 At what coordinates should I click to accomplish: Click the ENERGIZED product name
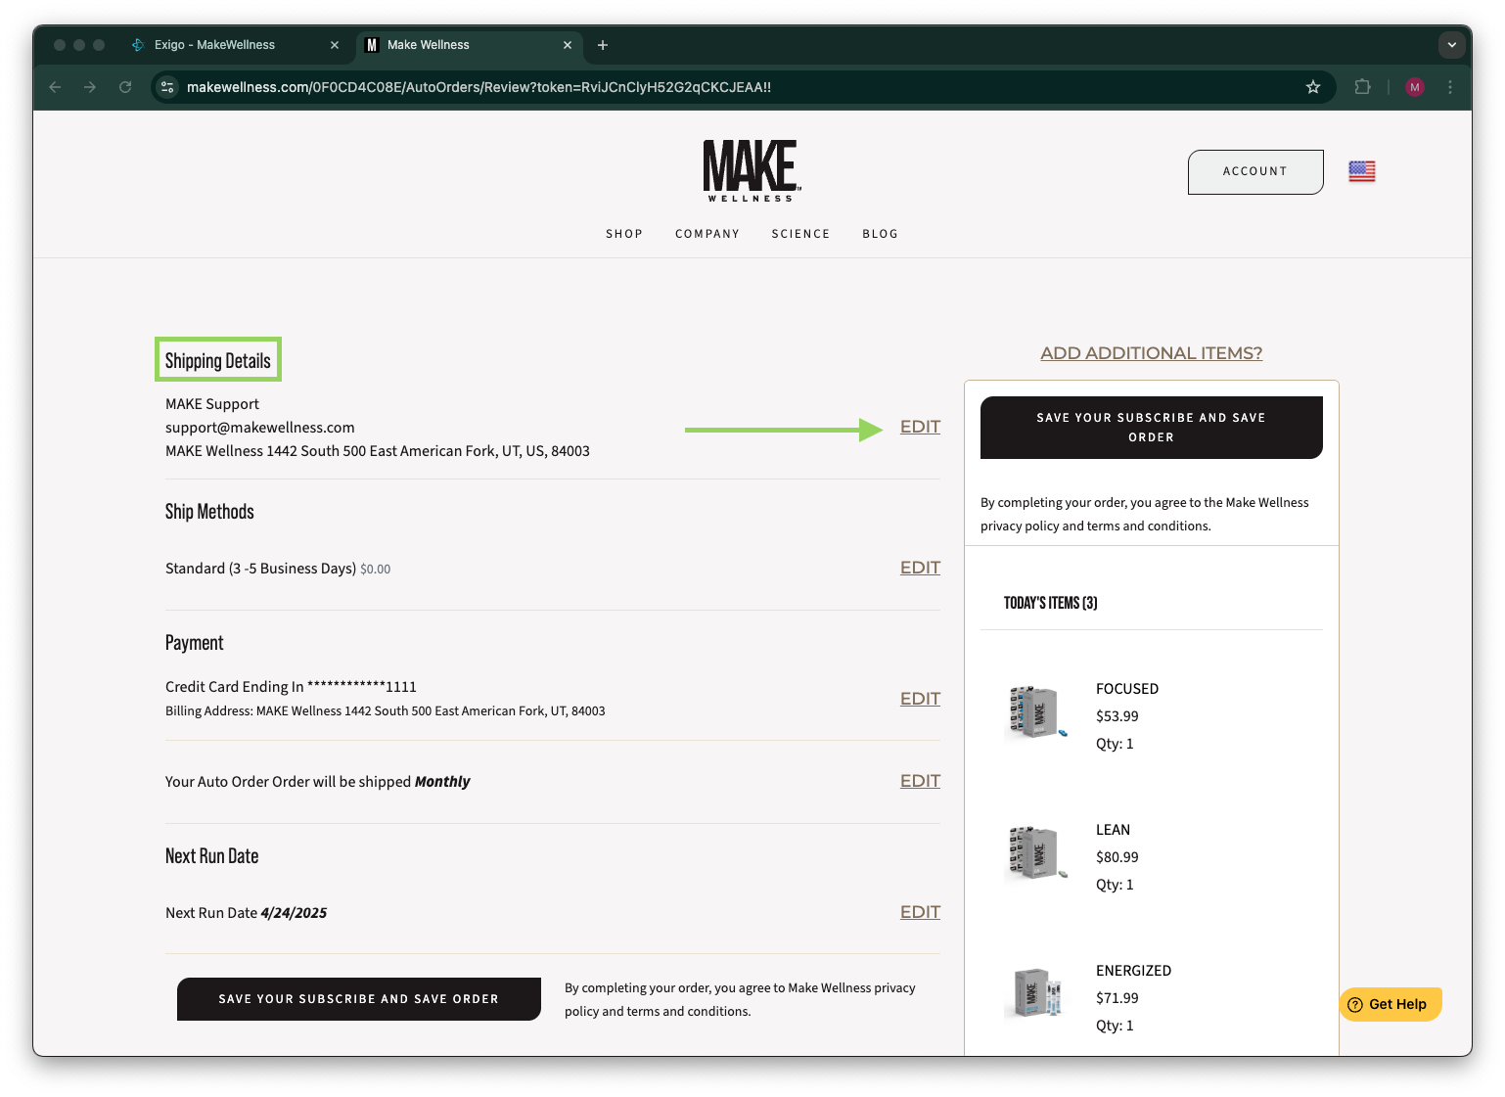coord(1133,971)
